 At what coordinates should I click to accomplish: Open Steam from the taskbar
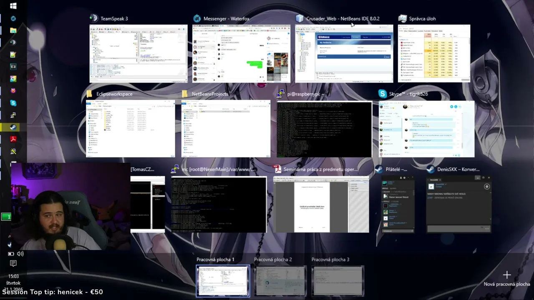(13, 127)
